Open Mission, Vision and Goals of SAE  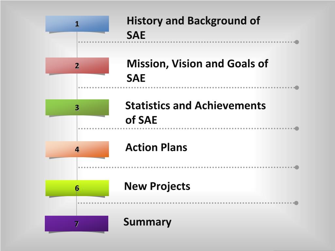coord(197,71)
